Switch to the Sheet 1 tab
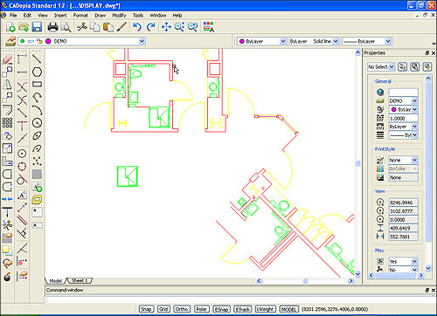 point(80,281)
